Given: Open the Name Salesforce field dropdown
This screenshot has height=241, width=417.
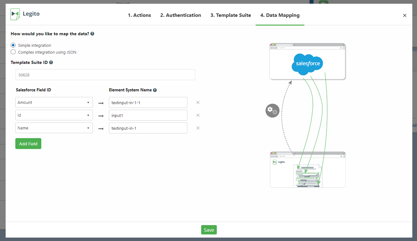Looking at the screenshot, I should pos(54,128).
